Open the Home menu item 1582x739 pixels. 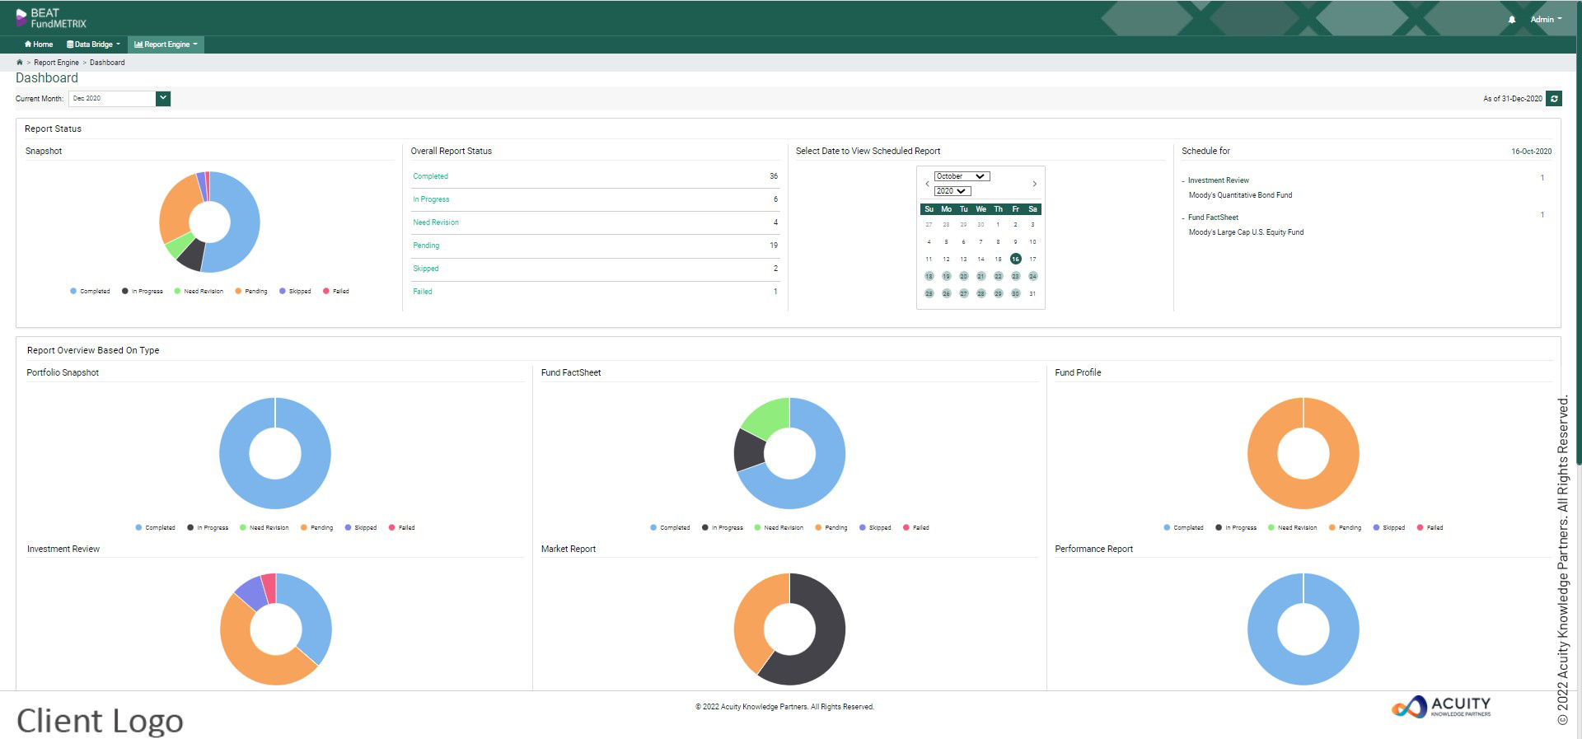pyautogui.click(x=39, y=44)
